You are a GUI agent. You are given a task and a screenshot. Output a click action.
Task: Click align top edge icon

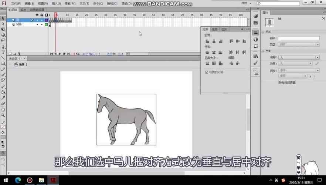(231, 41)
